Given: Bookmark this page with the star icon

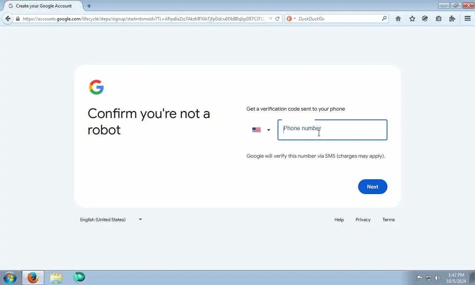Looking at the screenshot, I should click(x=412, y=19).
